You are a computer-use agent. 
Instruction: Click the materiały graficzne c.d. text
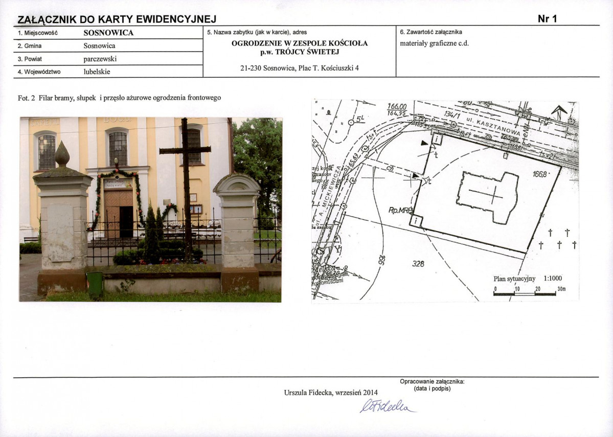pos(434,43)
